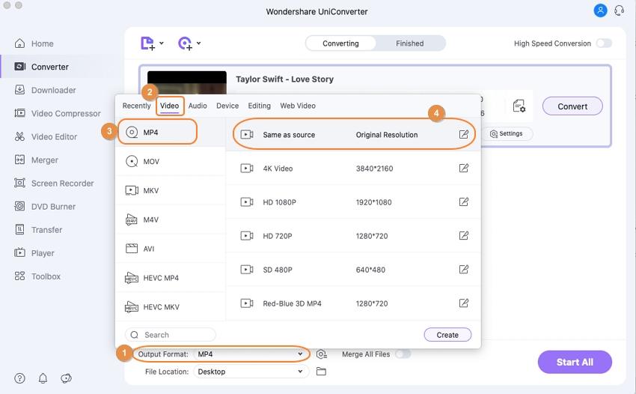Screen dimensions: 636x394
Task: Click the help question mark icon
Action: click(x=19, y=378)
